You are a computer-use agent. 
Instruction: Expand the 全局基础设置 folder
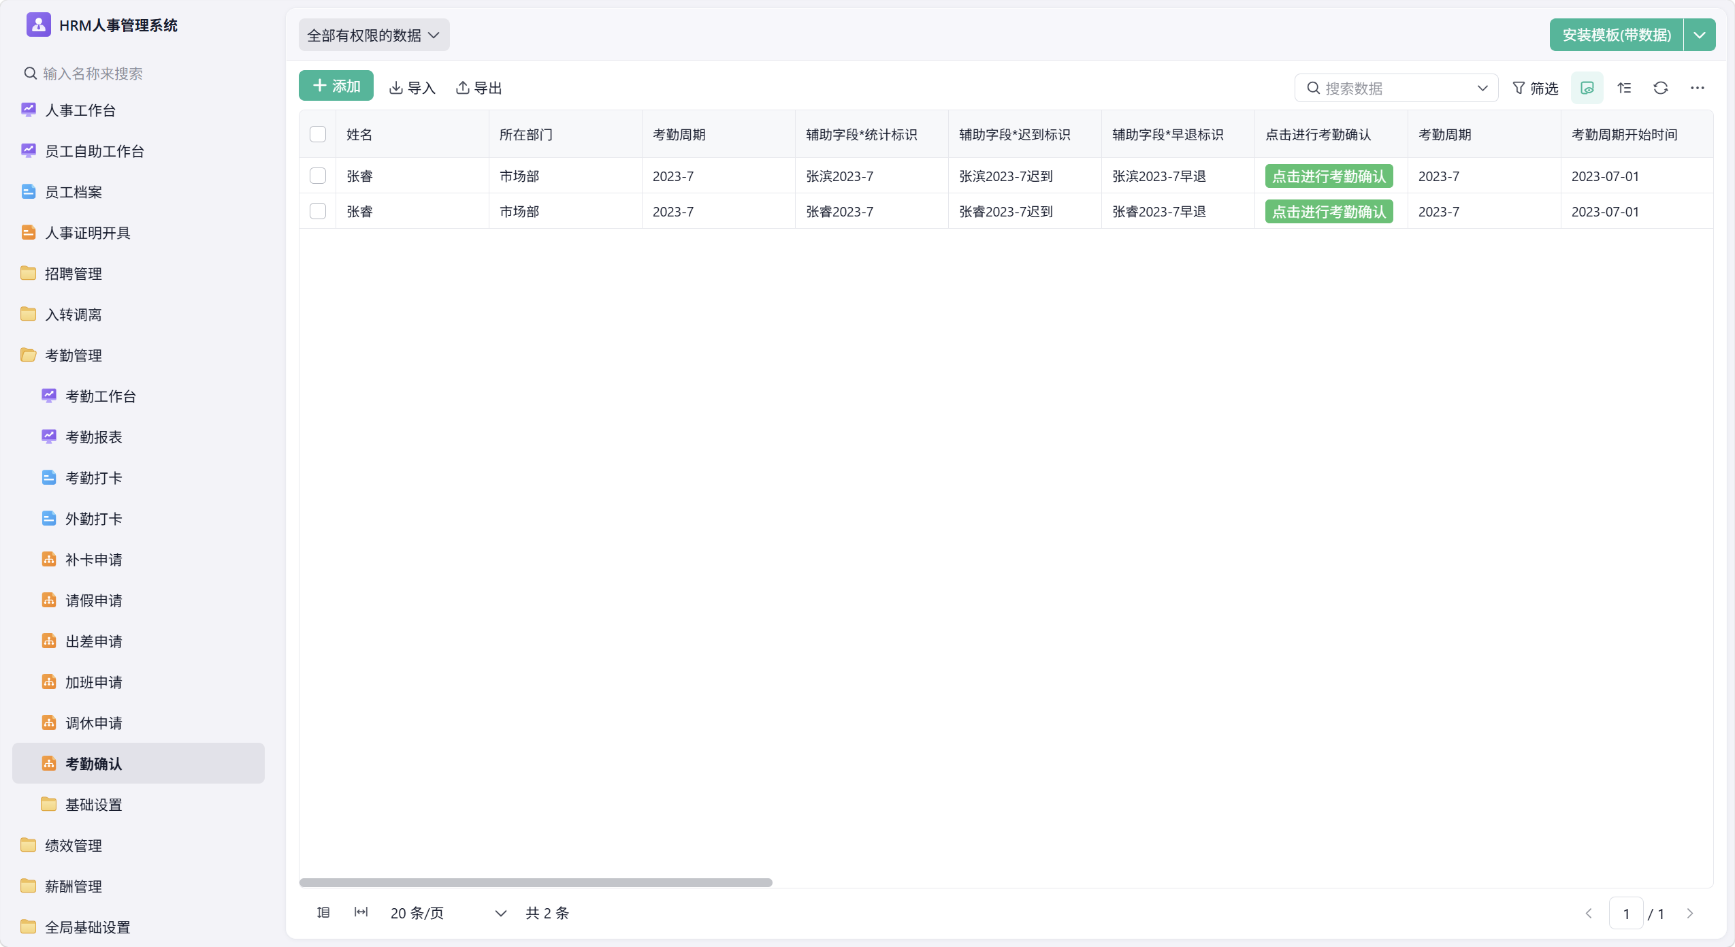pos(138,927)
